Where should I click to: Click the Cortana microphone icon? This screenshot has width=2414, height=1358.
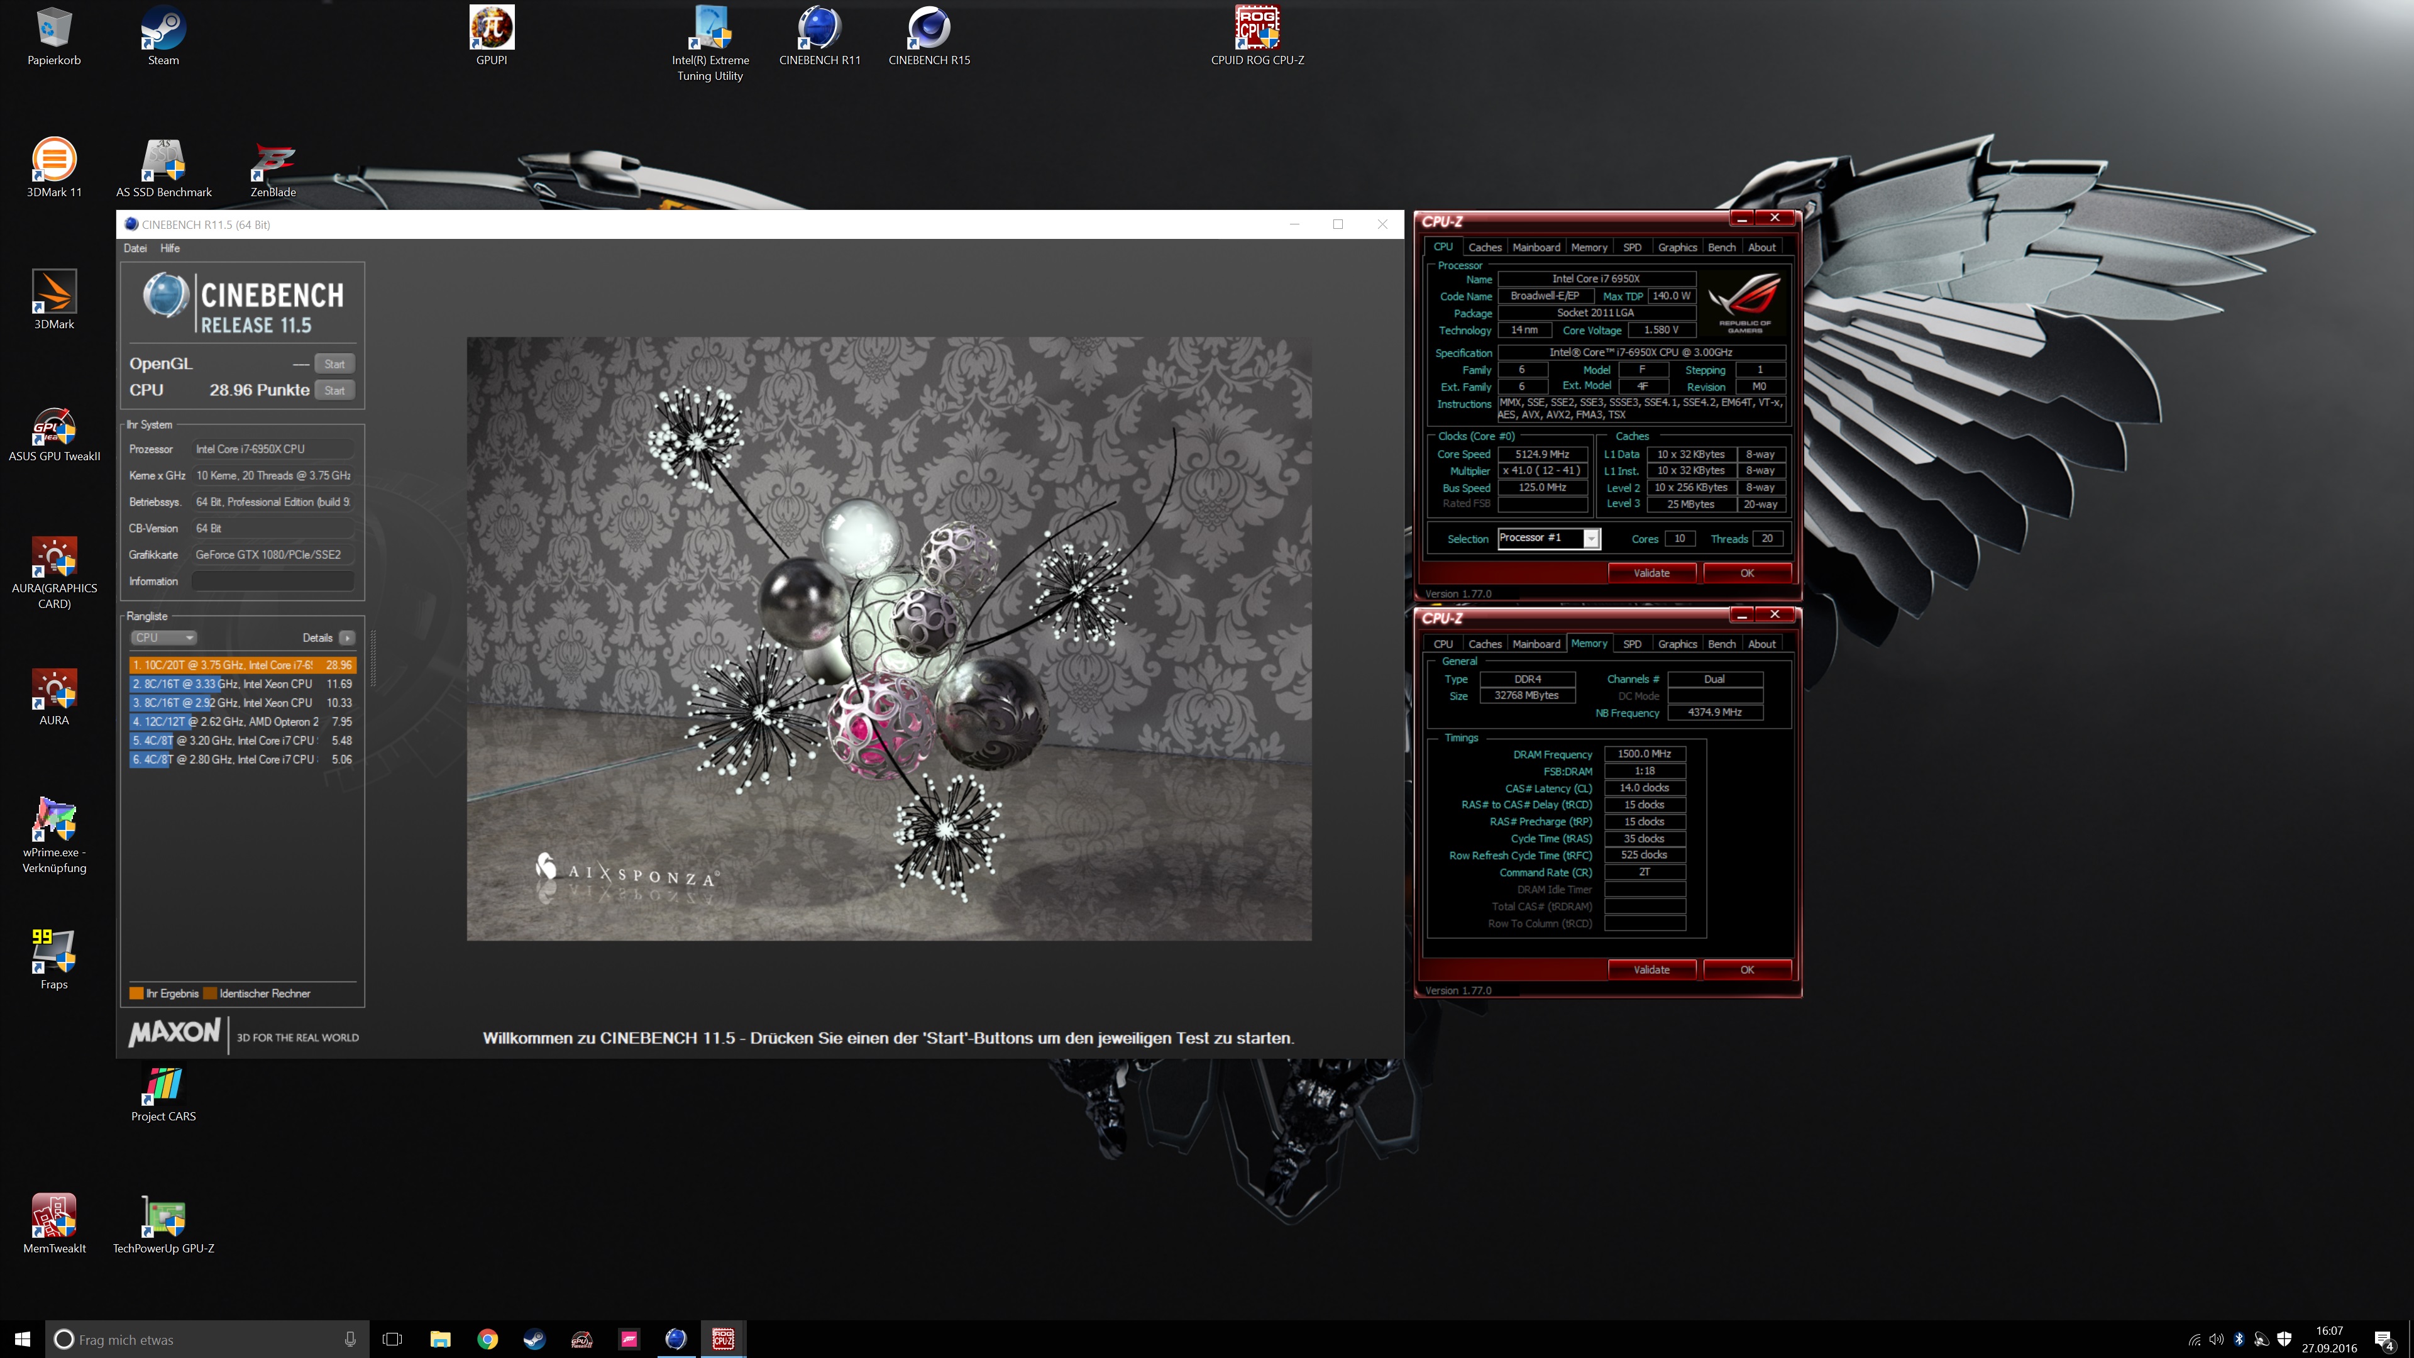point(351,1339)
